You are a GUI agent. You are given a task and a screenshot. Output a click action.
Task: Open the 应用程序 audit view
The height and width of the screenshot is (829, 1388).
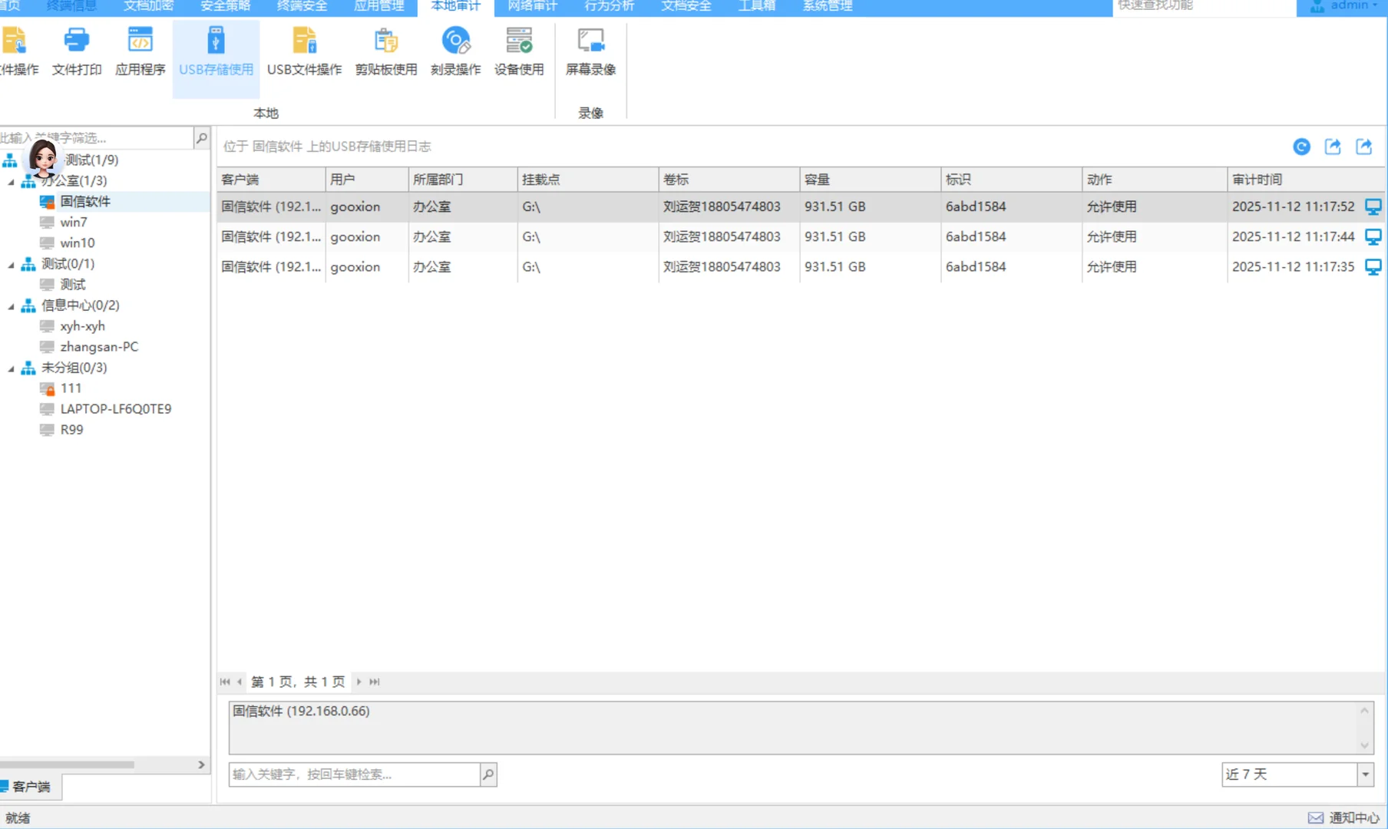tap(140, 52)
